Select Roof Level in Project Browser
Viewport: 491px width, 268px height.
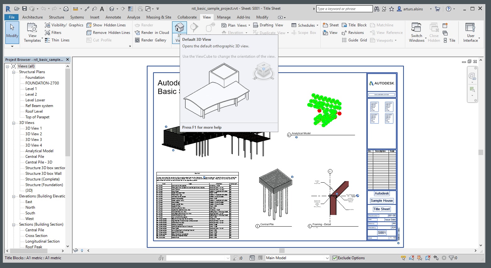tap(34, 111)
